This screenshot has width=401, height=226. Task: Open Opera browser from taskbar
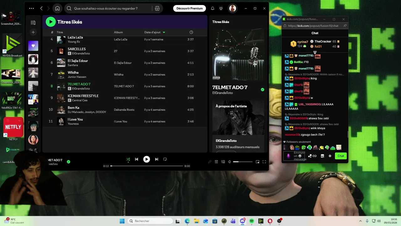270,221
